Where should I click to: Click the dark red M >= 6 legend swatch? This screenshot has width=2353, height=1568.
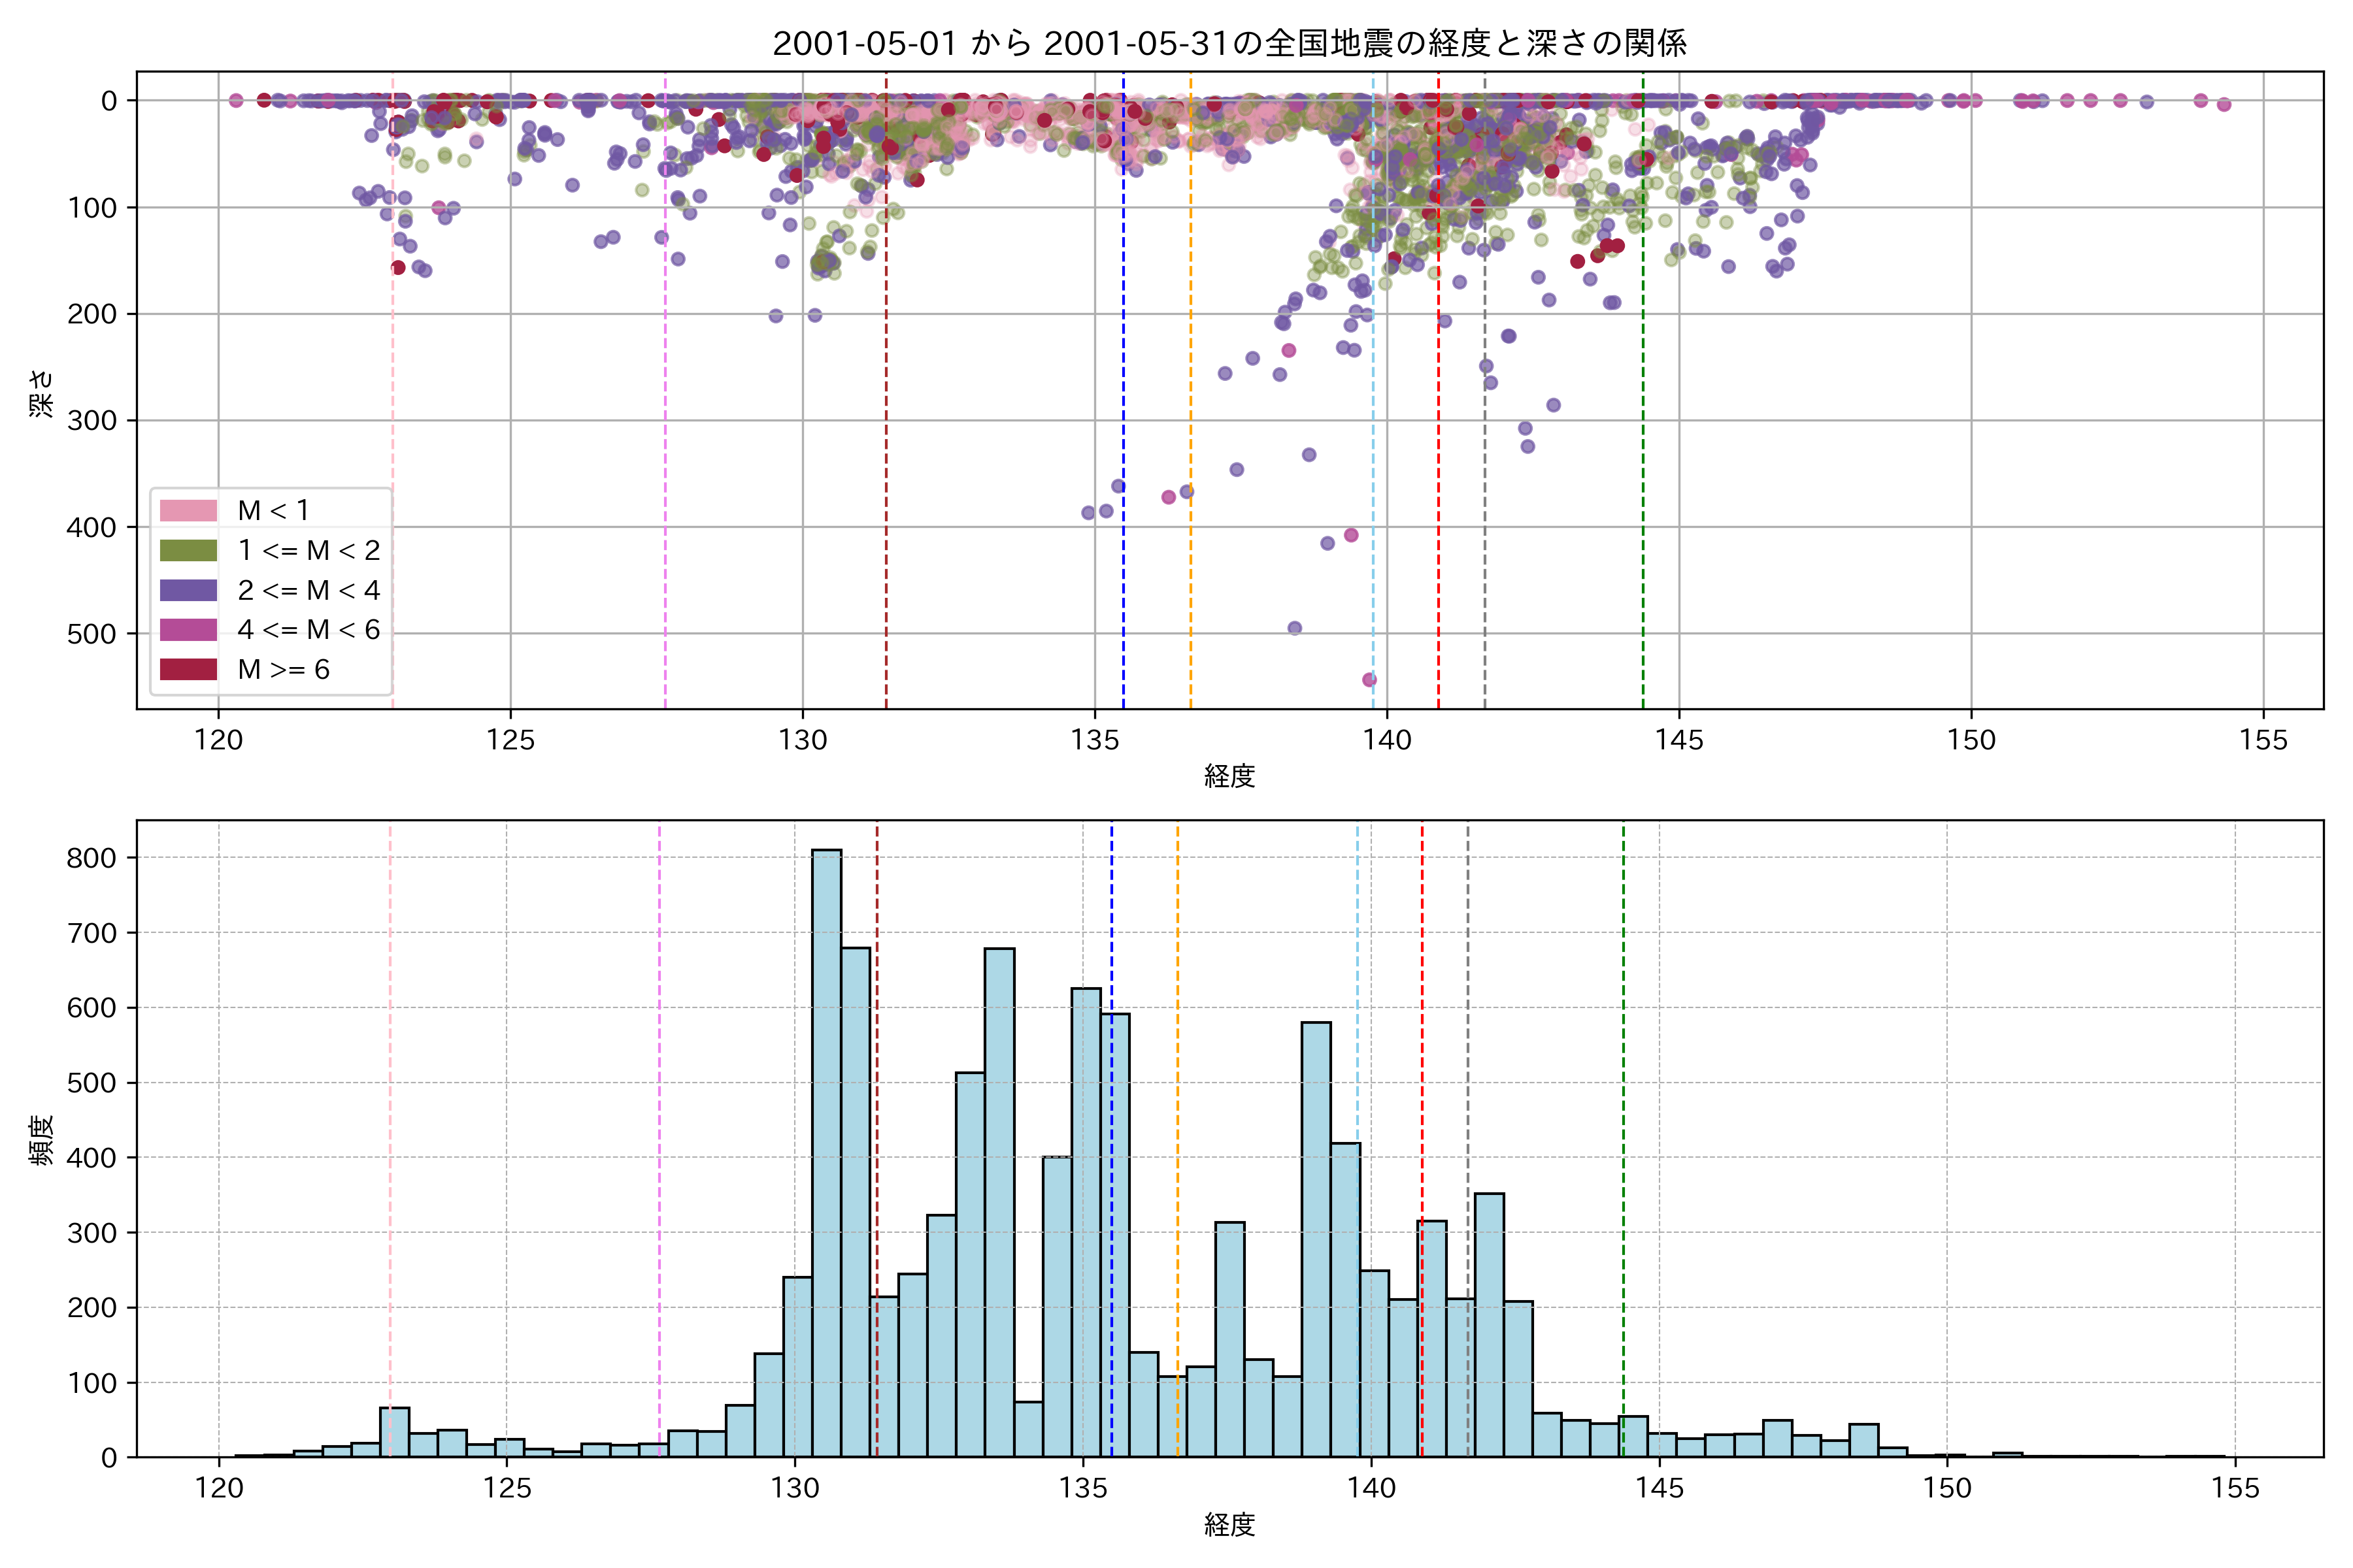coord(188,669)
